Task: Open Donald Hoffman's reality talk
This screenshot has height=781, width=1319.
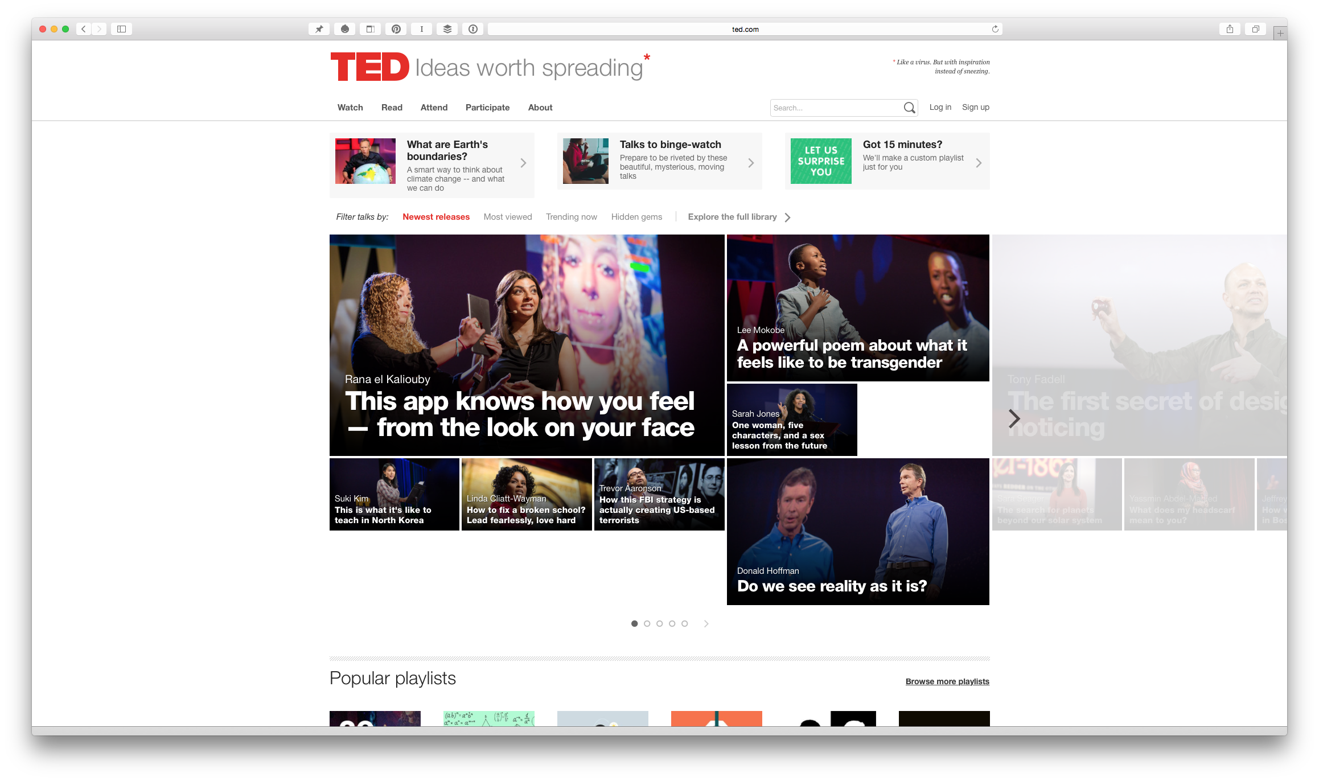Action: click(x=858, y=532)
